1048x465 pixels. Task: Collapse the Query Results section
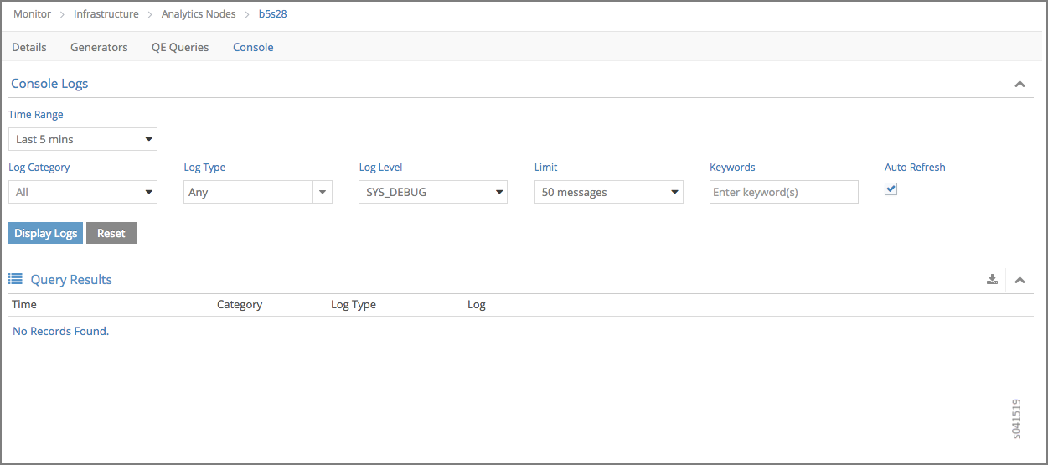(1020, 280)
